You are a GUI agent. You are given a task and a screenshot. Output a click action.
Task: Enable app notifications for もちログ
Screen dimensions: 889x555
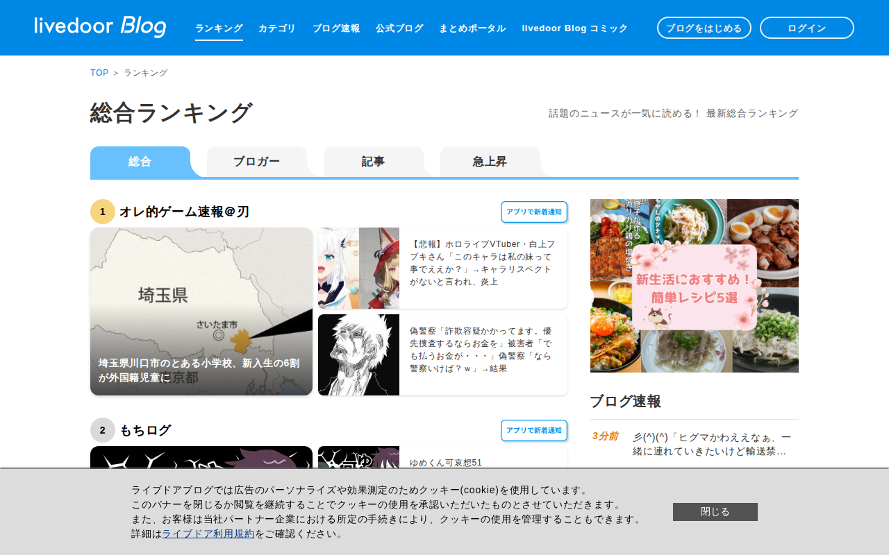(x=534, y=430)
